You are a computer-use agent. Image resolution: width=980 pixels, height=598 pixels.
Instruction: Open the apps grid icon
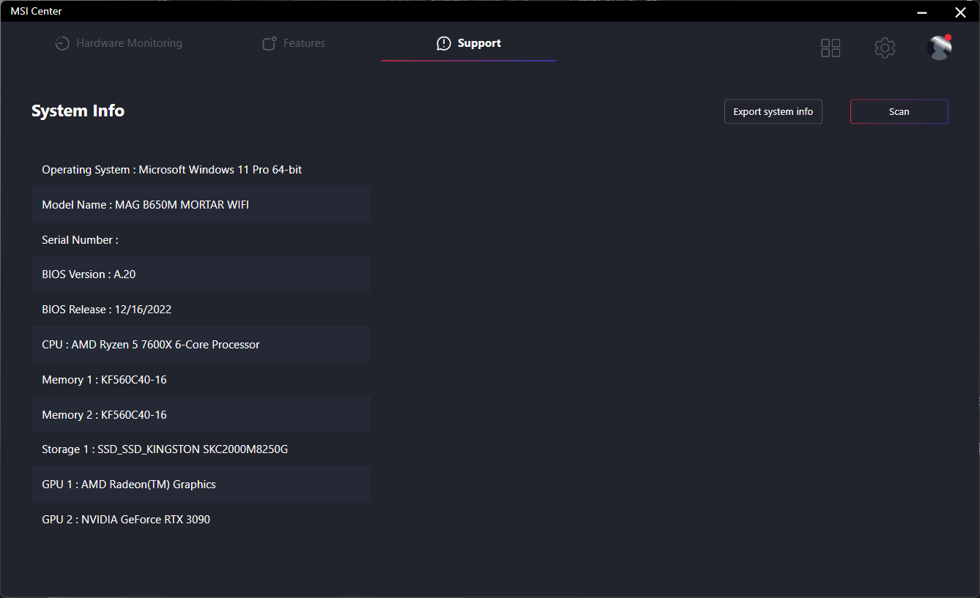831,48
